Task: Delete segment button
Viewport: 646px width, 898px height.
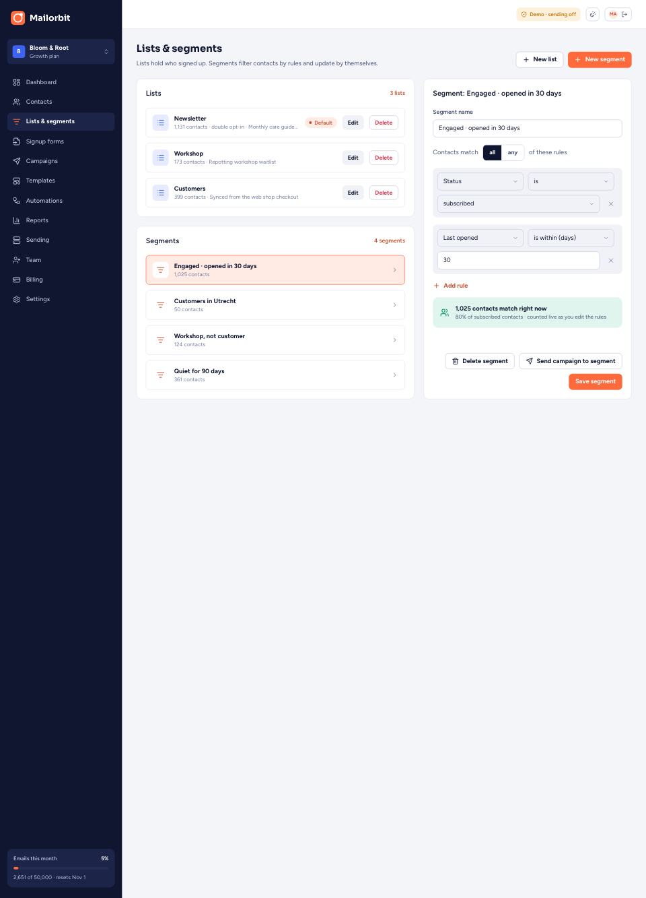Action: coord(480,361)
